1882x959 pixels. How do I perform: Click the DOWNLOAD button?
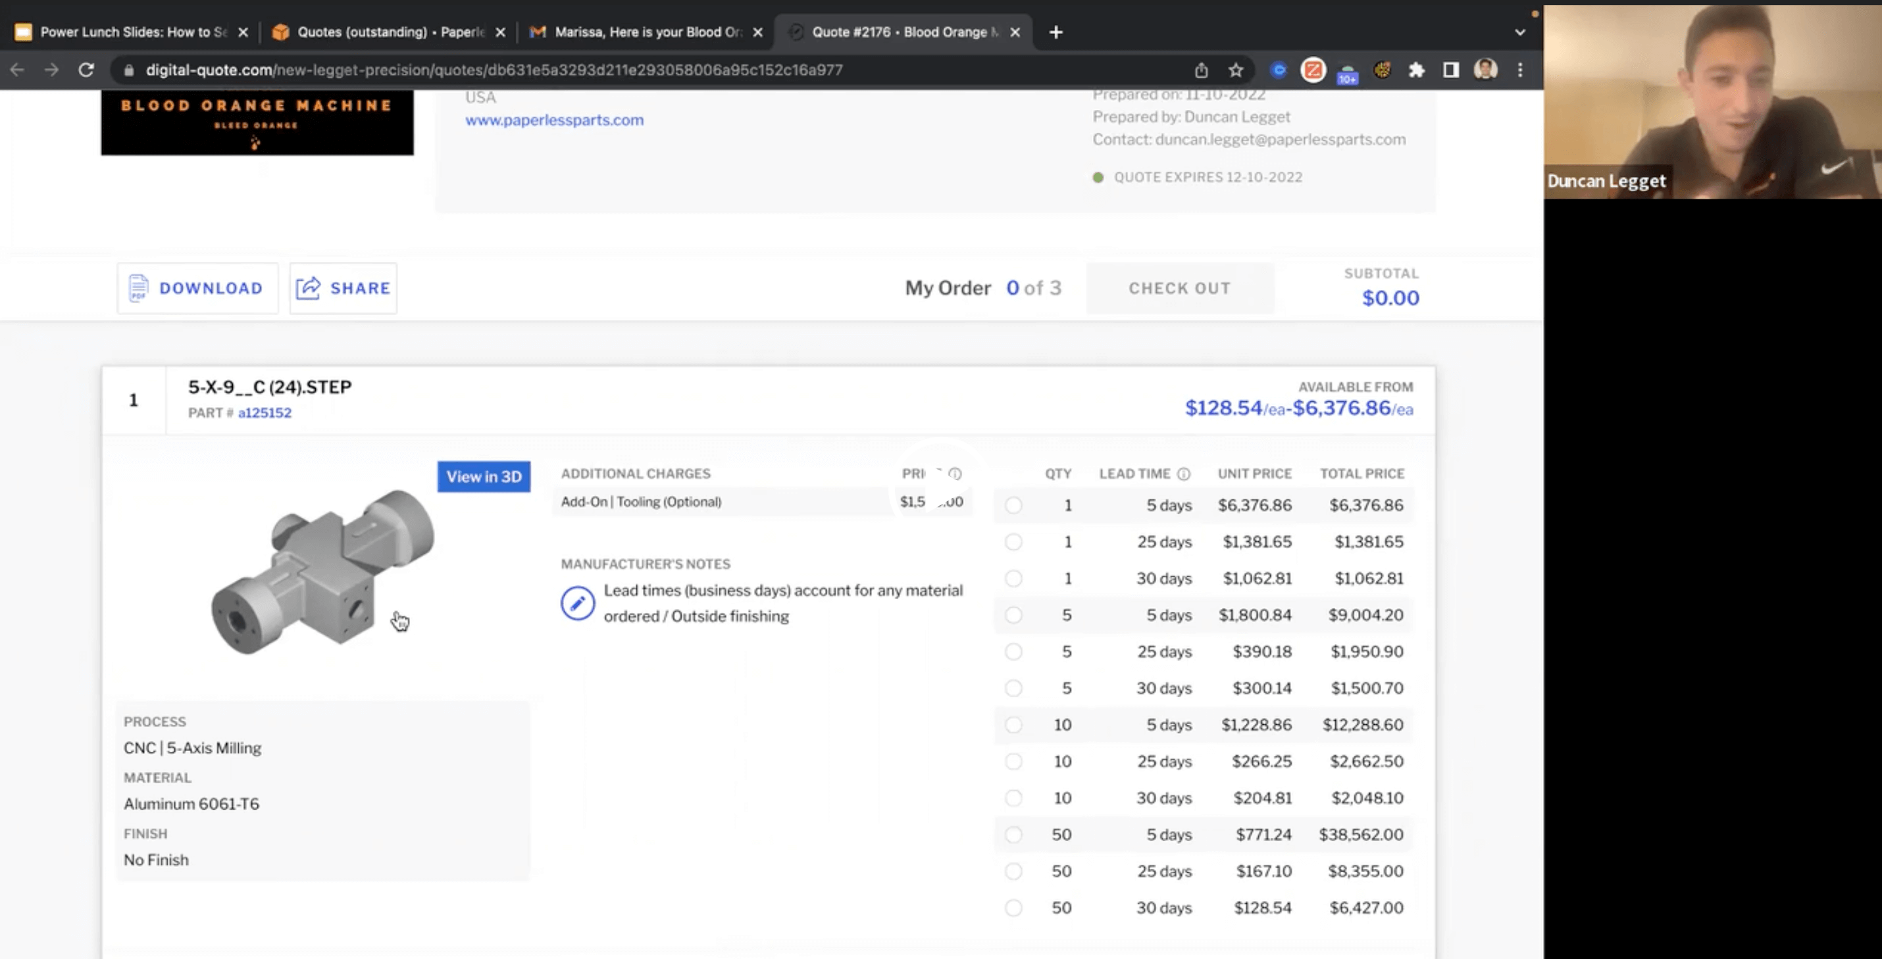click(x=197, y=289)
